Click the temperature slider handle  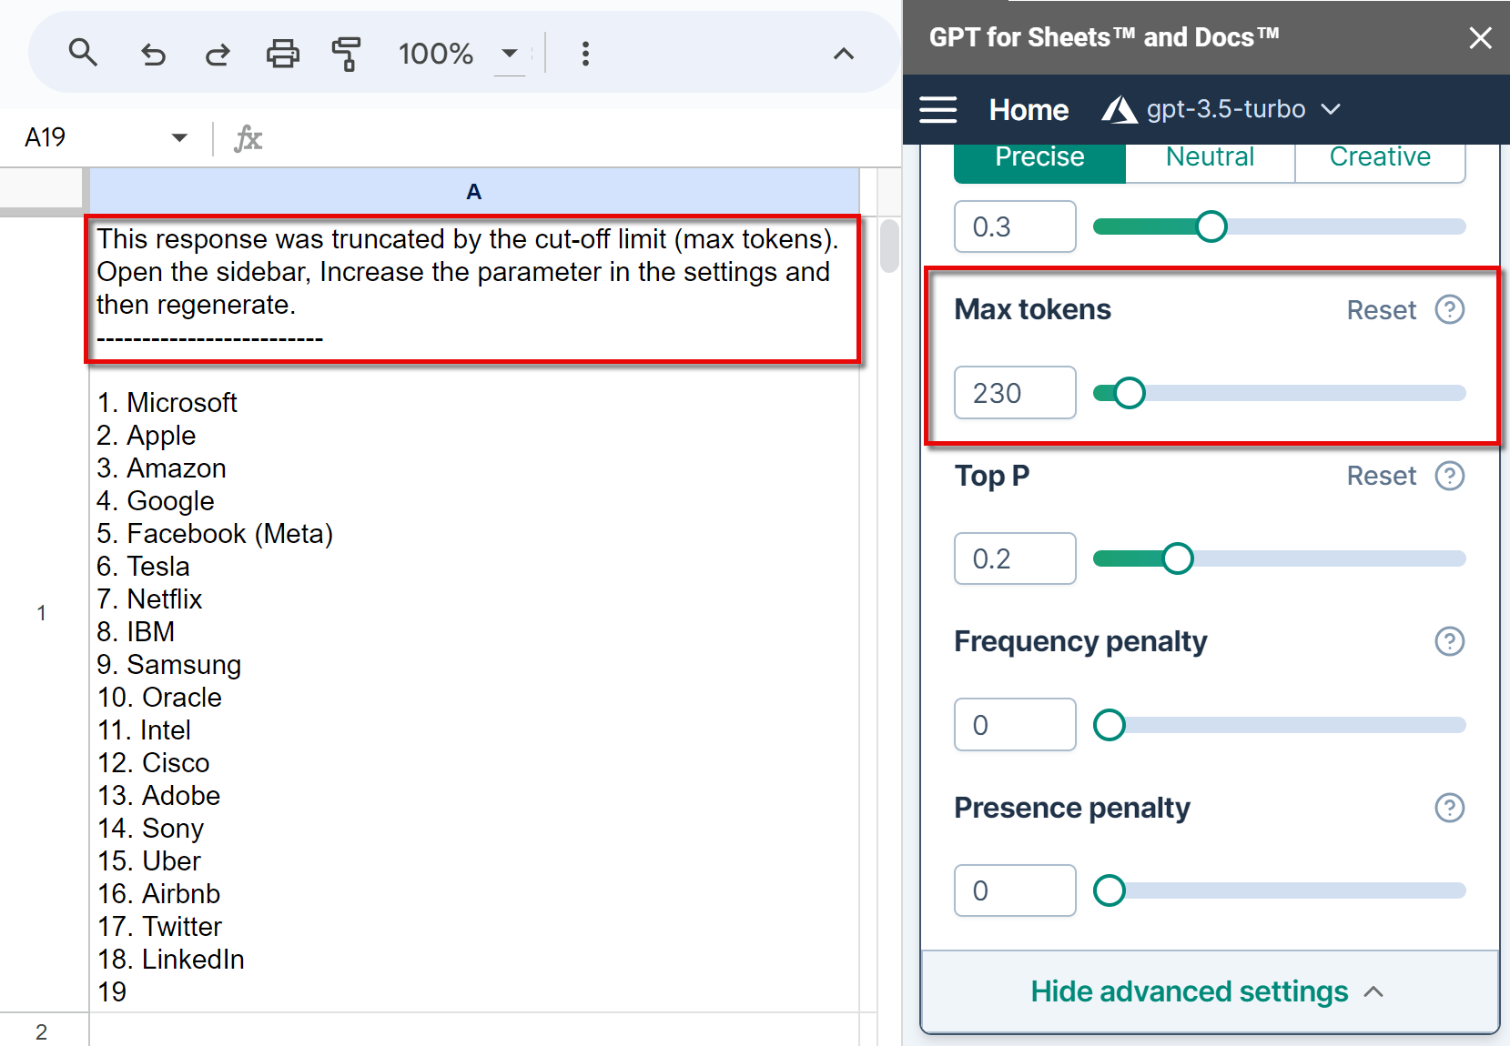point(1211,226)
